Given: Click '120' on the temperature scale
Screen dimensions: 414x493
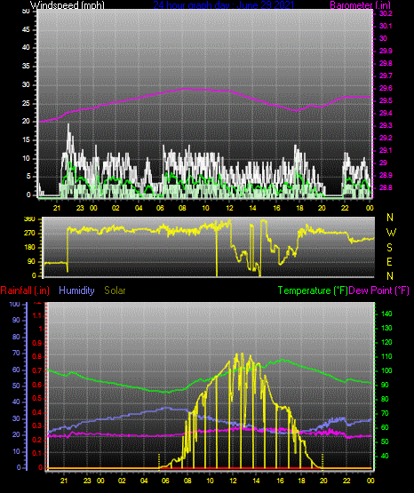Looking at the screenshot, I should 386,342.
